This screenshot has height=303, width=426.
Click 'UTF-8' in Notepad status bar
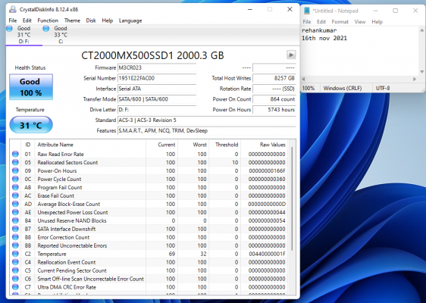[383, 88]
